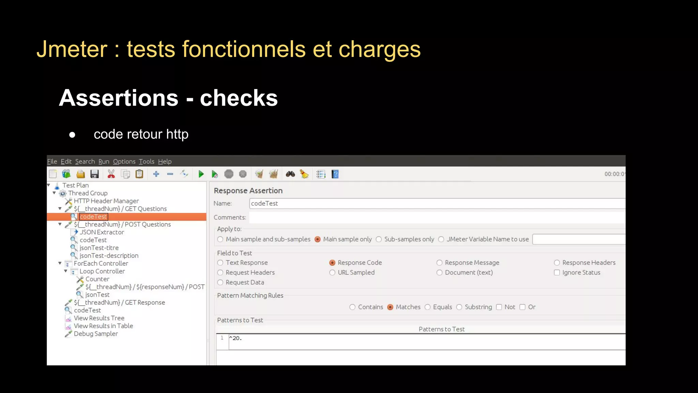Screen dimensions: 698x393
Task: Open the Run menu
Action: (x=104, y=162)
